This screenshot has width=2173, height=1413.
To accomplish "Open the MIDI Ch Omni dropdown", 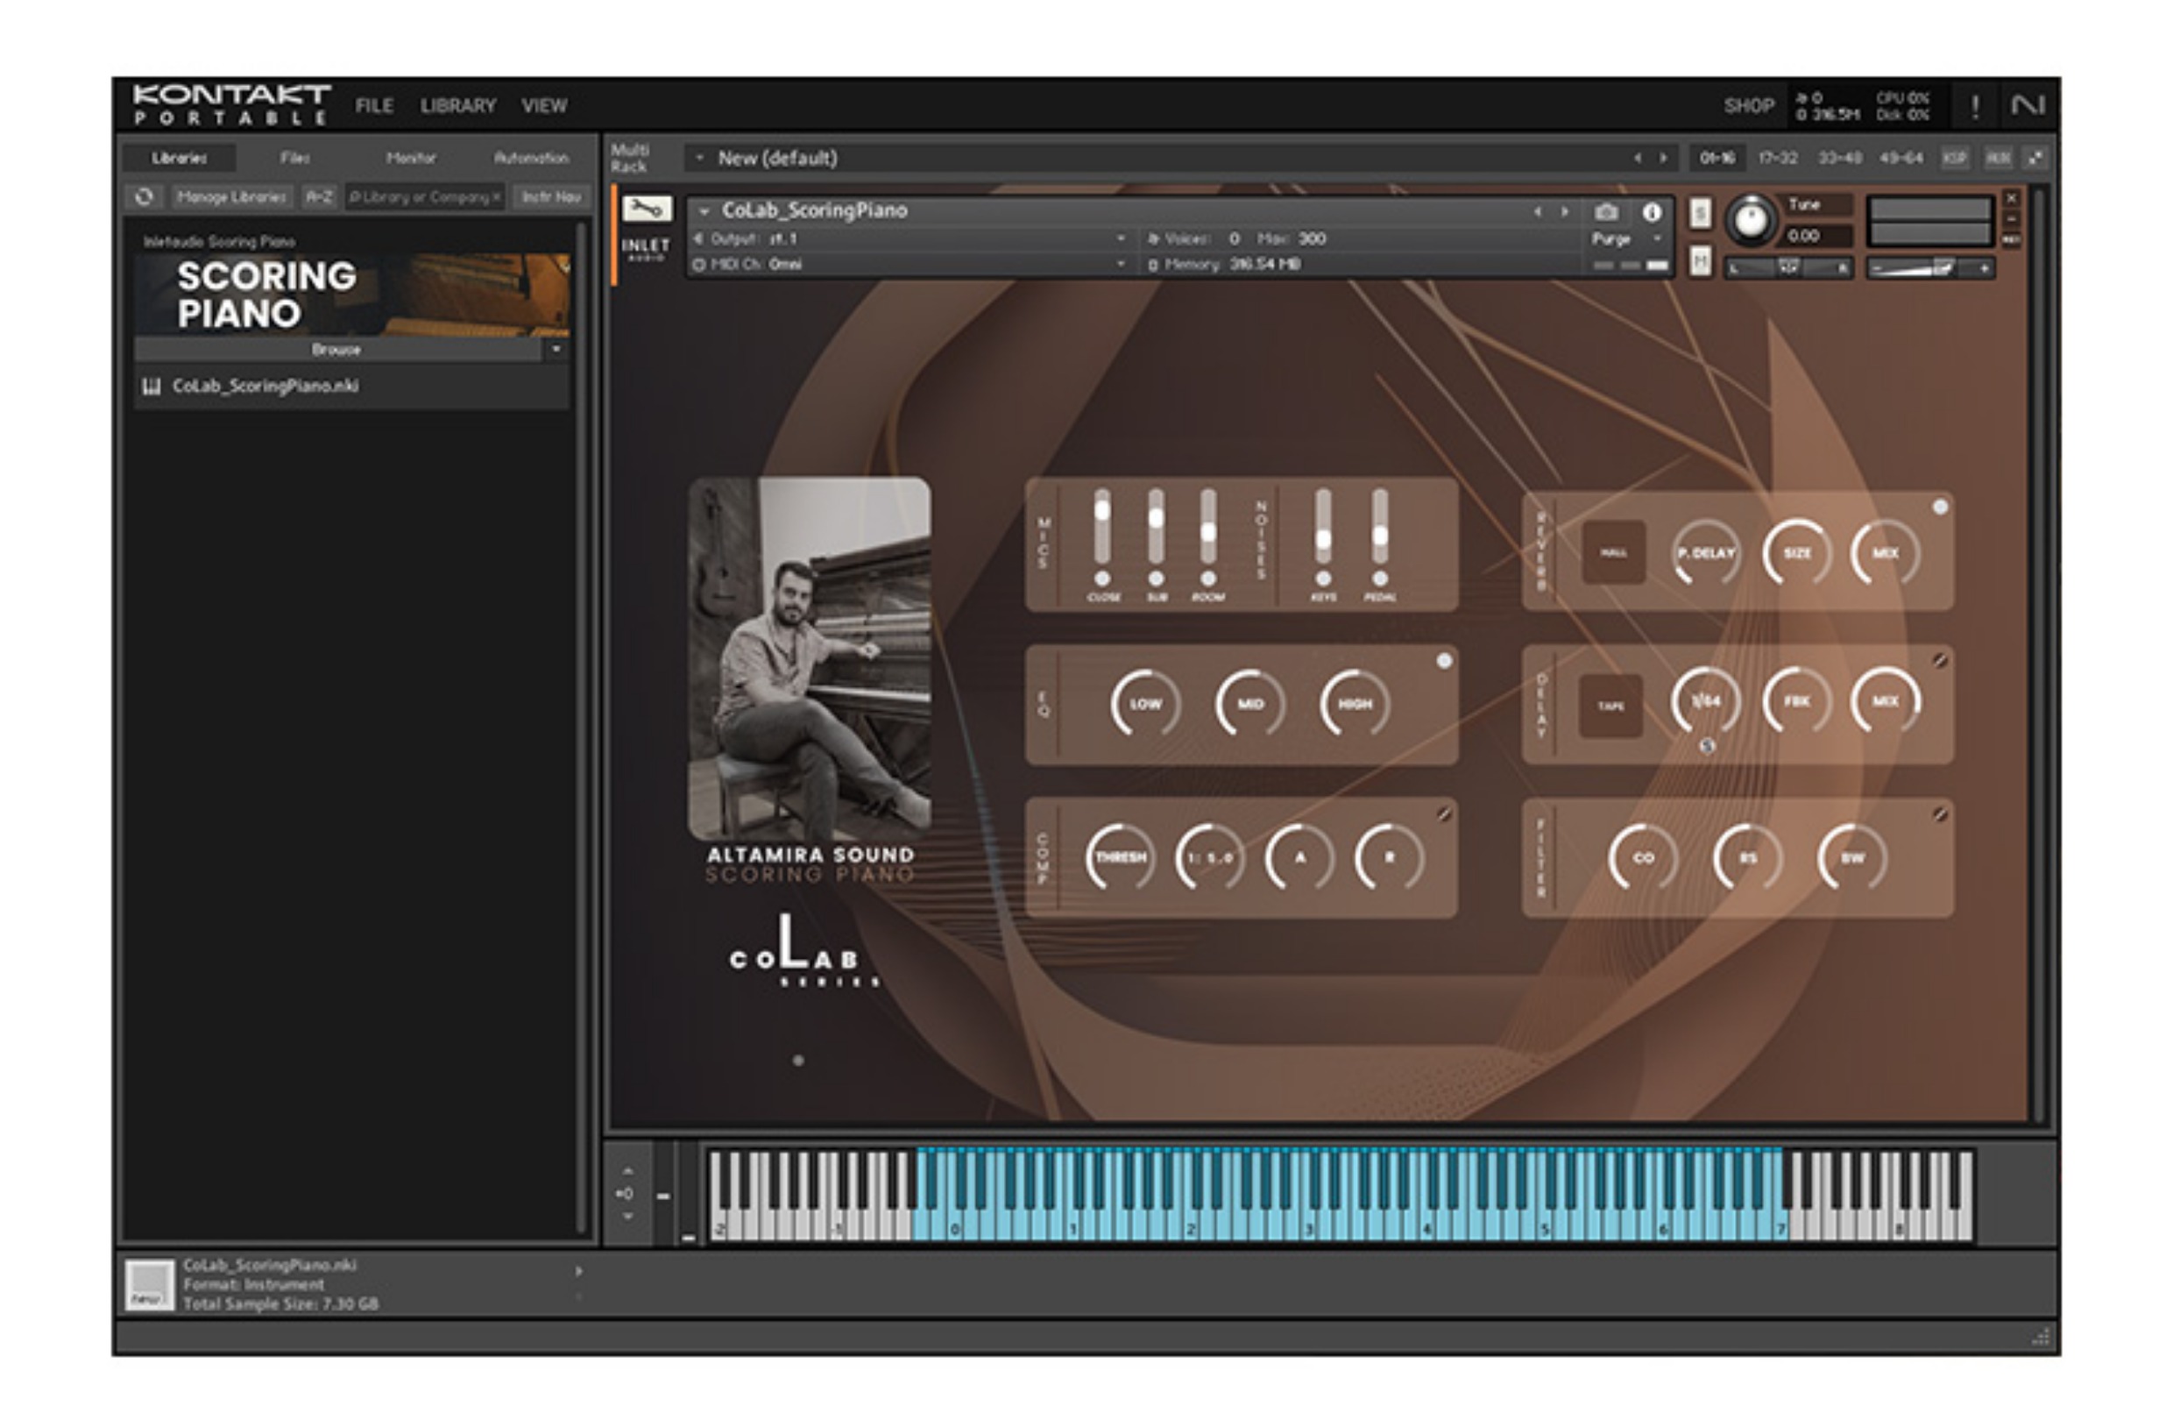I will pyautogui.click(x=1121, y=264).
